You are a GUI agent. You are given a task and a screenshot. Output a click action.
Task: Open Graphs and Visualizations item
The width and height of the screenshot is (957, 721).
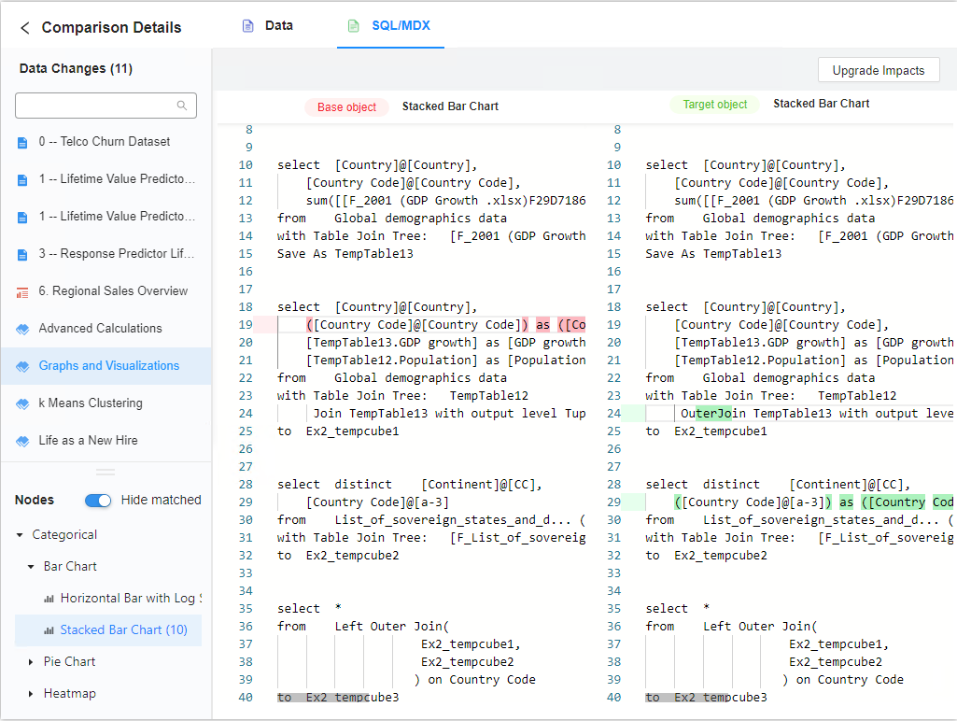(x=108, y=366)
